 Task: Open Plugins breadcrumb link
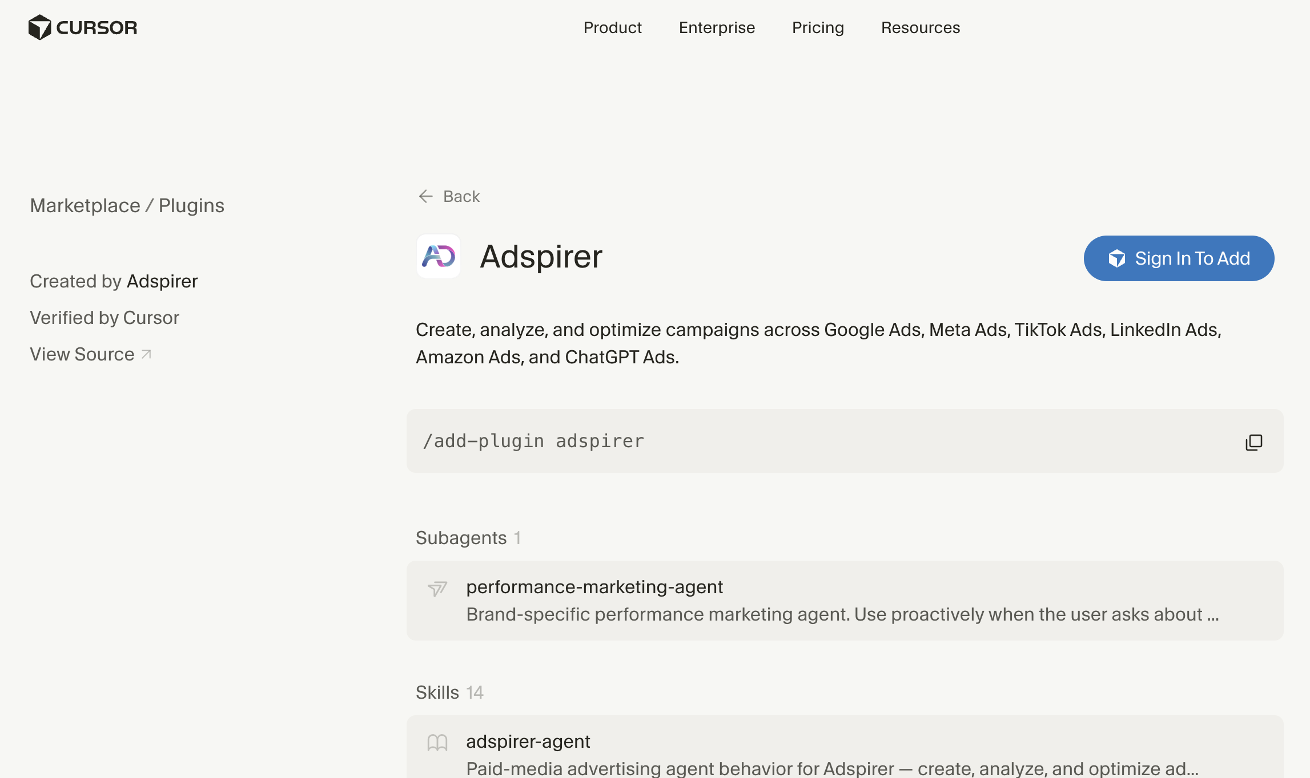click(x=191, y=205)
